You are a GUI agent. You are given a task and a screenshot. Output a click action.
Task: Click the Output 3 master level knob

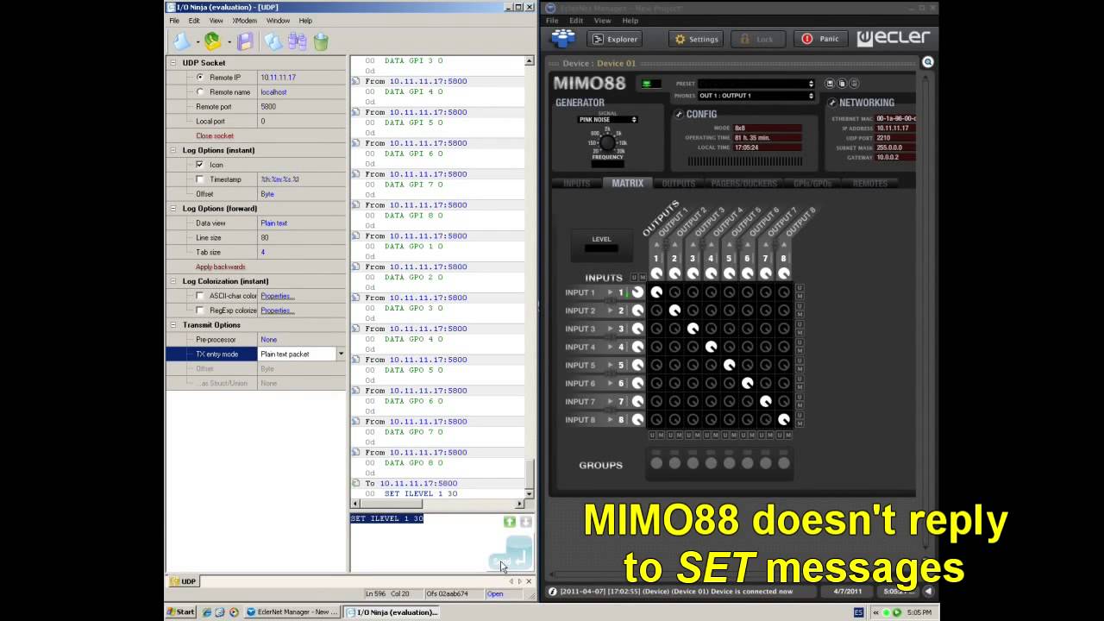(693, 273)
